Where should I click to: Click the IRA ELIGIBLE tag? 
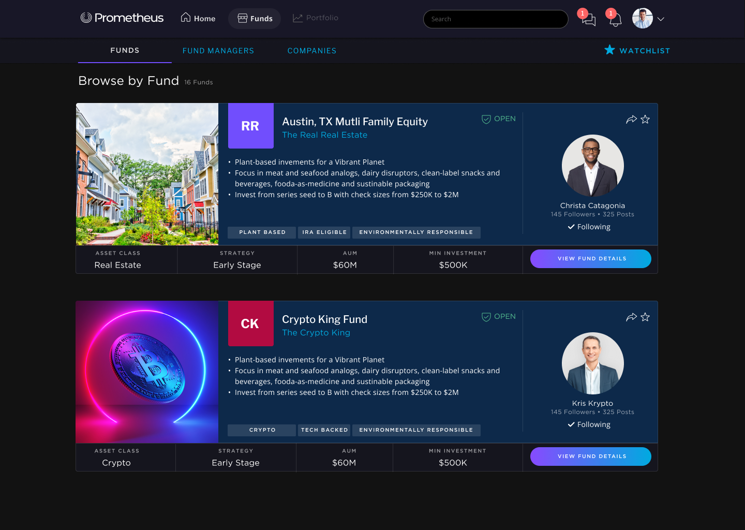coord(324,232)
